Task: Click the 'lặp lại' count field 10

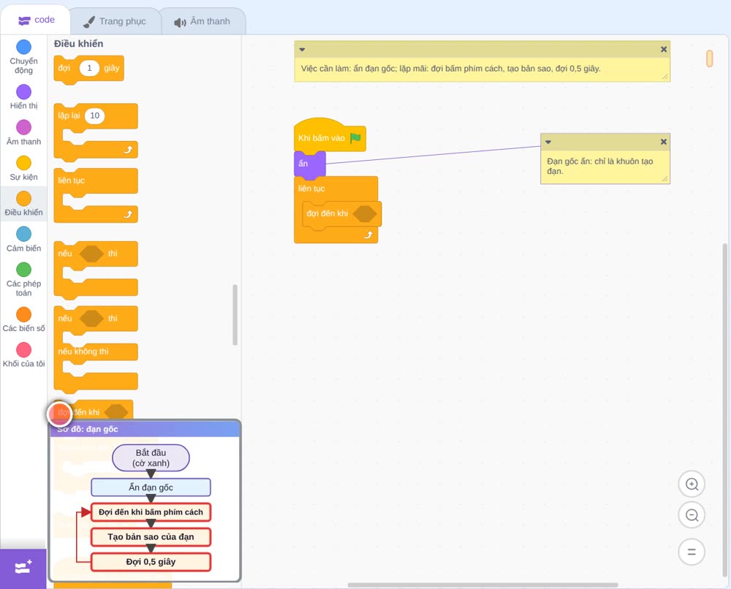Action: pos(94,115)
